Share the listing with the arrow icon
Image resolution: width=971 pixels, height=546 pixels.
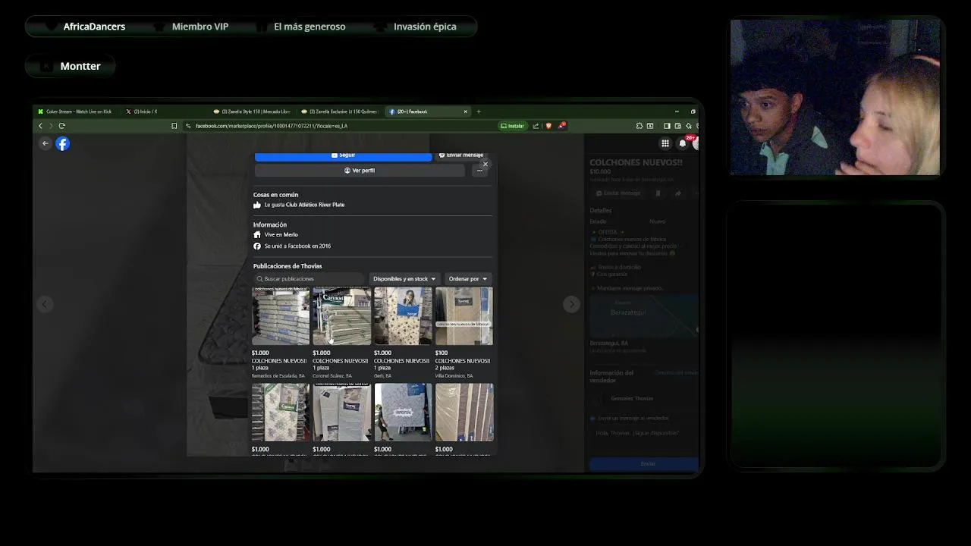677,193
